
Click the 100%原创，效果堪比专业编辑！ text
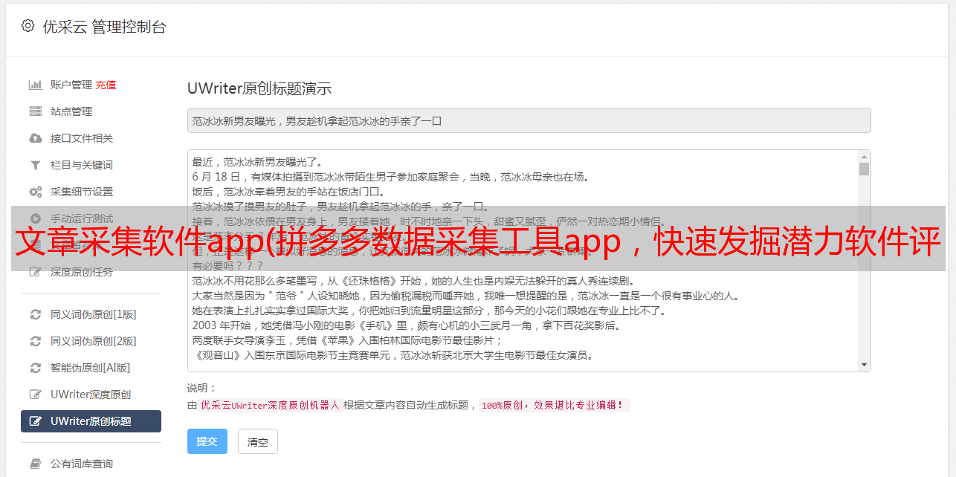point(554,406)
